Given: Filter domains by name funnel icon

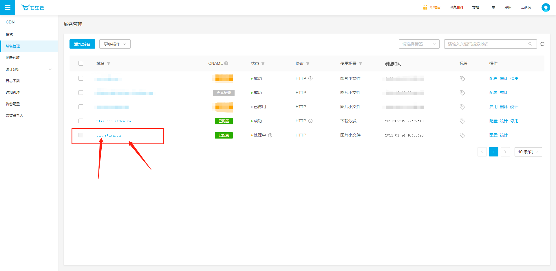Looking at the screenshot, I should pos(109,64).
